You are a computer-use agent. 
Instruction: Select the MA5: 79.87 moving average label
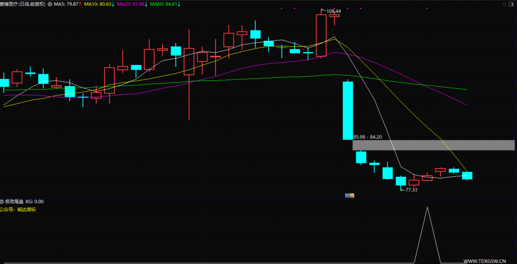click(x=67, y=4)
